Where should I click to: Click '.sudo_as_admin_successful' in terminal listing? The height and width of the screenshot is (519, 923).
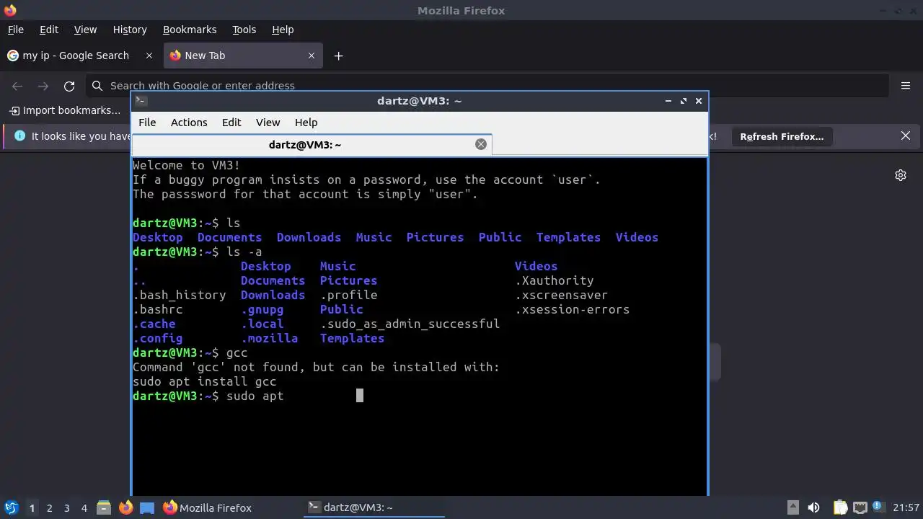click(x=410, y=324)
